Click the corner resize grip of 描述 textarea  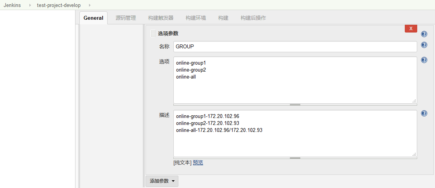[x=414, y=154]
